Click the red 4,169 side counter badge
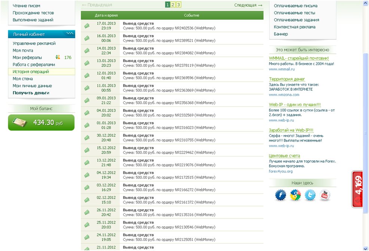The height and width of the screenshot is (251, 369). click(x=357, y=189)
